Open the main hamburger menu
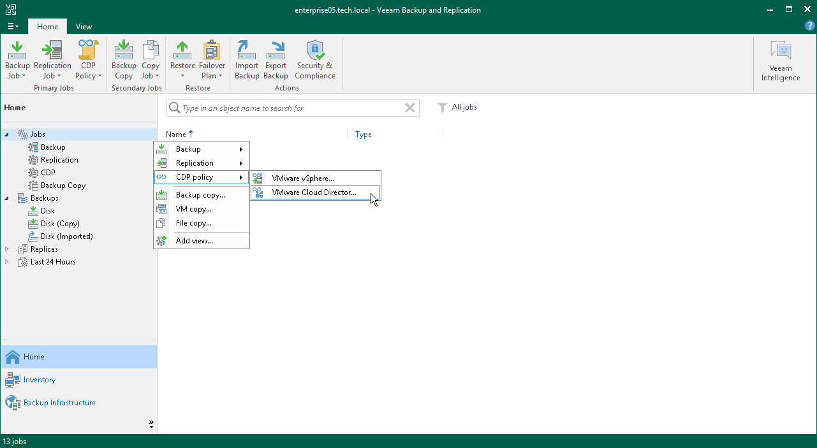Screen dimensions: 817x448 (13, 27)
